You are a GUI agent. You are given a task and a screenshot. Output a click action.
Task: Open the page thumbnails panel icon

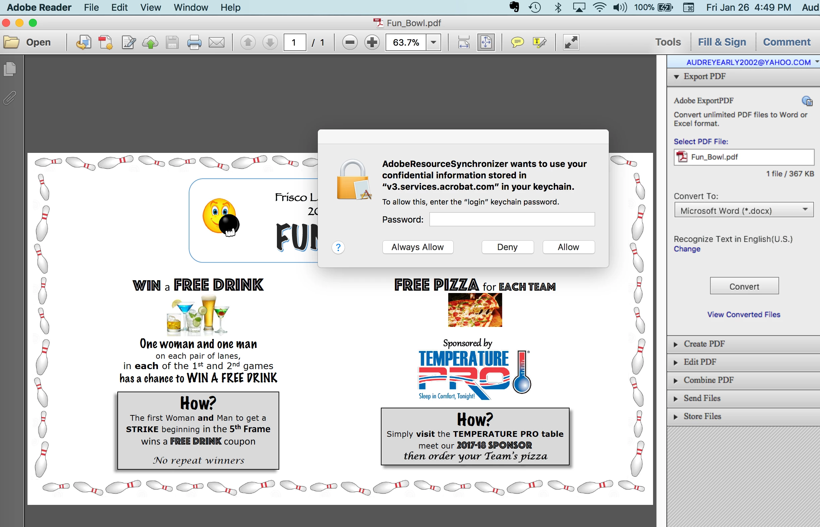point(10,69)
